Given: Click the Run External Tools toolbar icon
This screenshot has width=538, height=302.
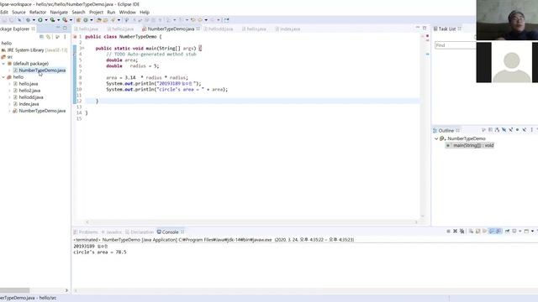Looking at the screenshot, I should click(x=65, y=20).
